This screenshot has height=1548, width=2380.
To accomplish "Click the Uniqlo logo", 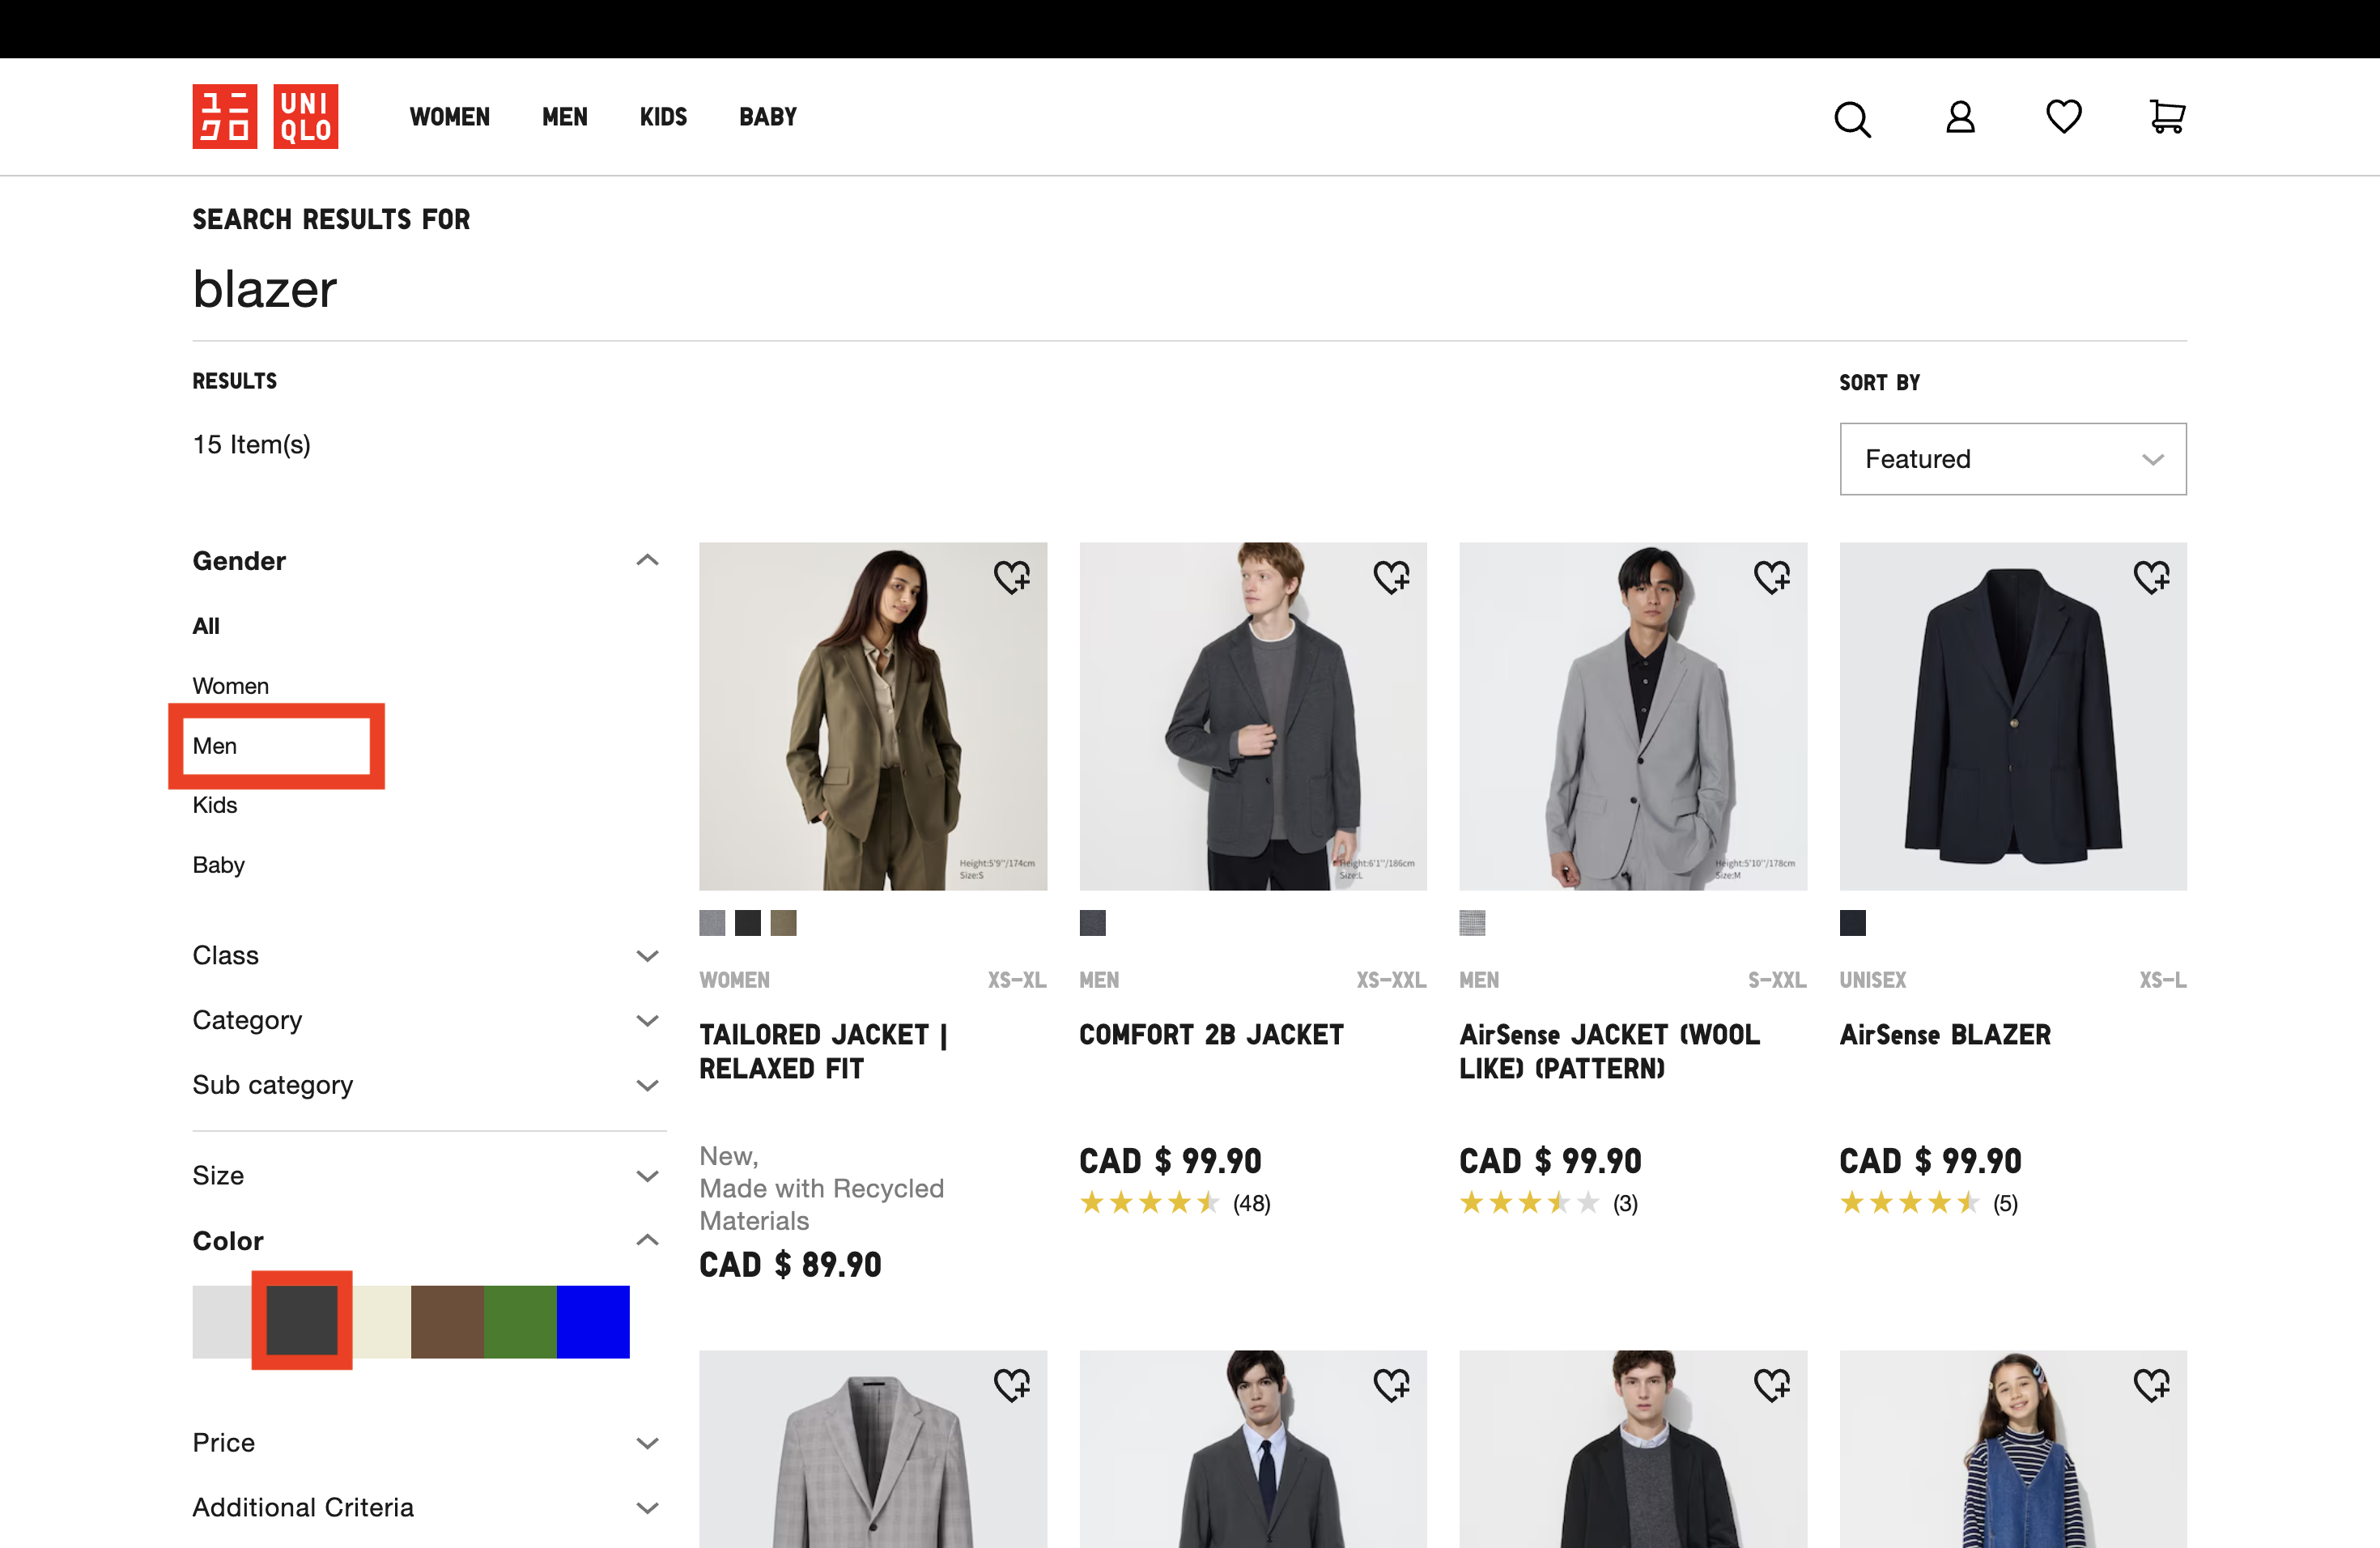I will (x=265, y=117).
